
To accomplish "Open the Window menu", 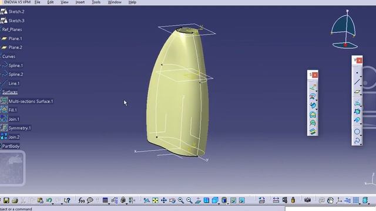I will tap(115, 2).
